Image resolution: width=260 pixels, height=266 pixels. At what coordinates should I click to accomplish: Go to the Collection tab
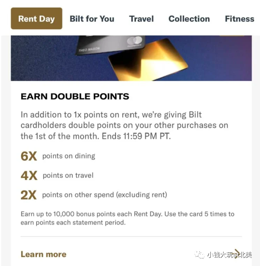pyautogui.click(x=189, y=19)
